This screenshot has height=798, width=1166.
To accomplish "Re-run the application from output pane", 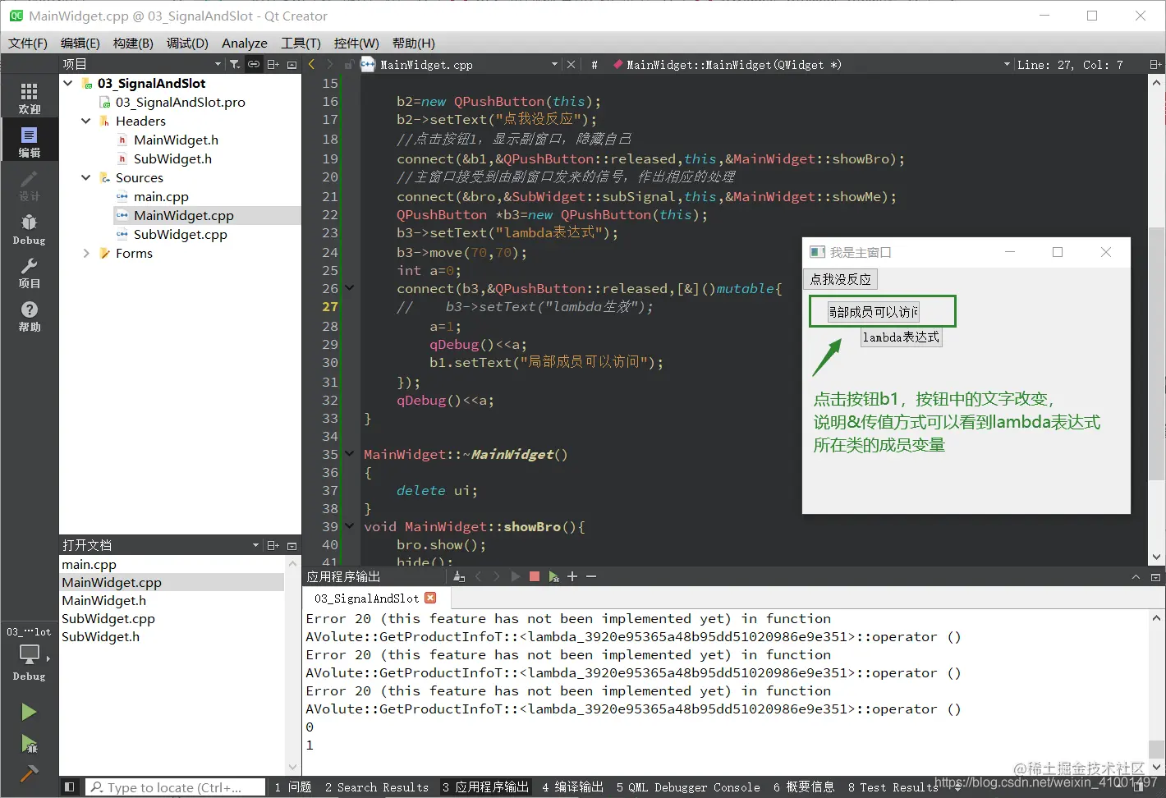I will tap(516, 576).
